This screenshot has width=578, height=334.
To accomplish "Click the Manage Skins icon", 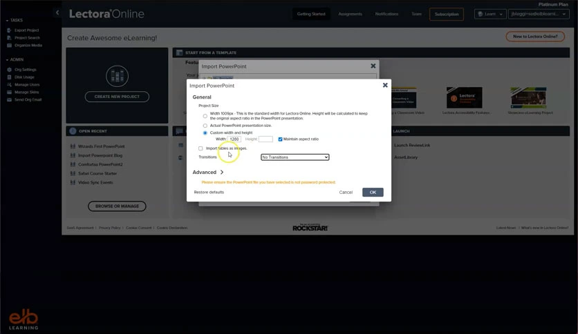I will click(9, 92).
